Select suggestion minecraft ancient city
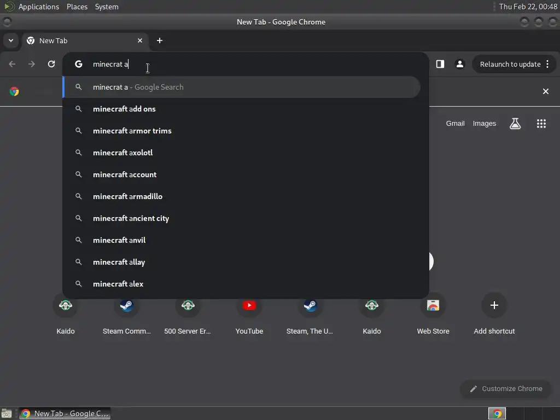This screenshot has height=420, width=560. (x=241, y=218)
